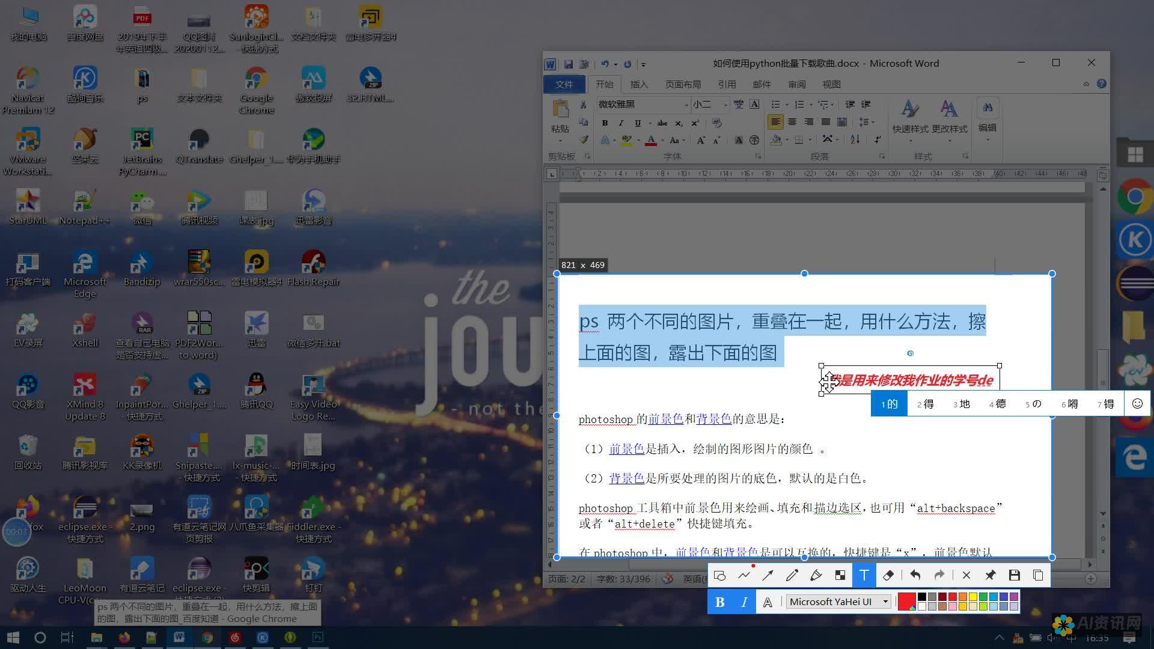Copy the screenshot to clipboard

tap(1038, 576)
